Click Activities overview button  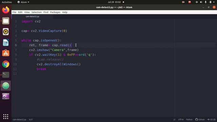pos(7,2)
